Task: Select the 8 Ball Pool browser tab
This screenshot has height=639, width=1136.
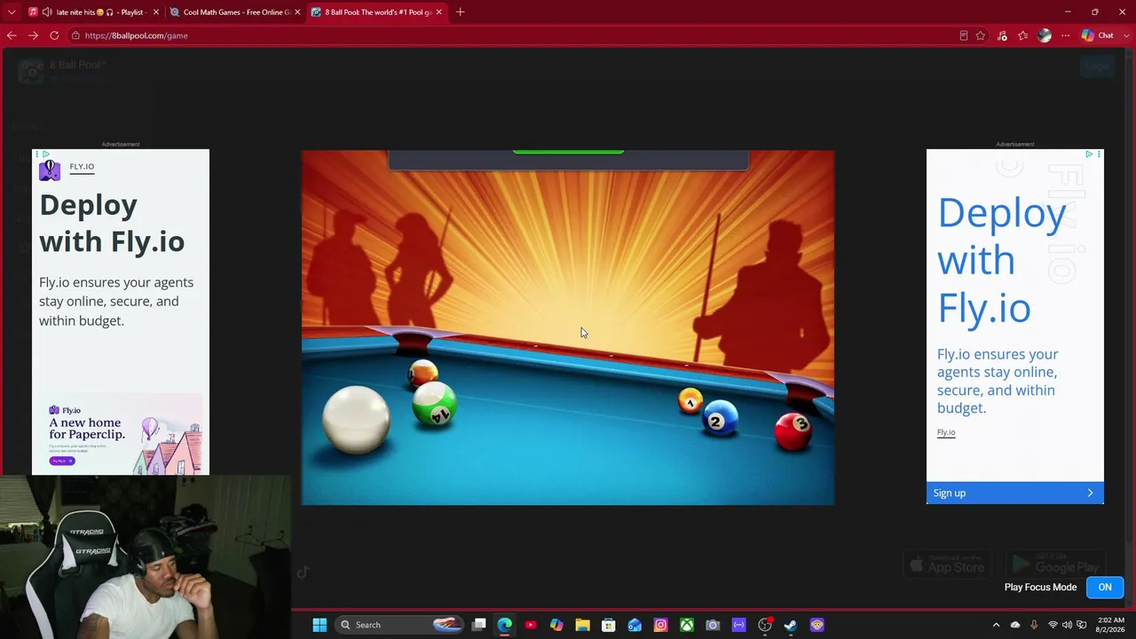Action: click(376, 12)
